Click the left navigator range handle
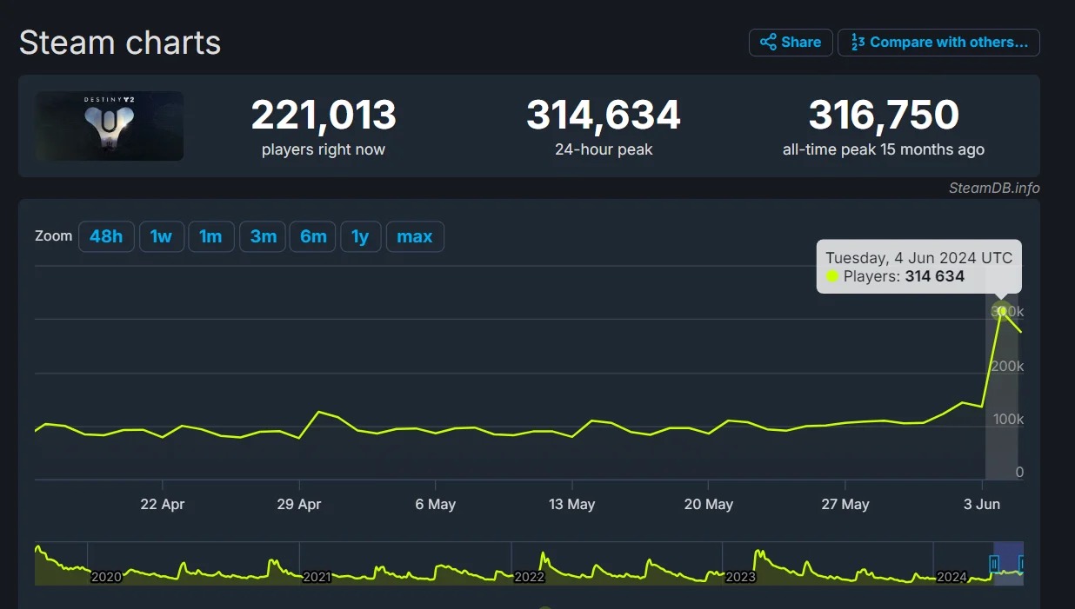Viewport: 1075px width, 609px height. tap(994, 565)
